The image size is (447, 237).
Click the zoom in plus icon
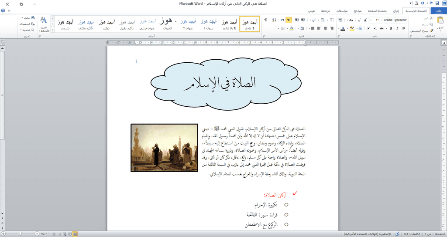click(3, 234)
